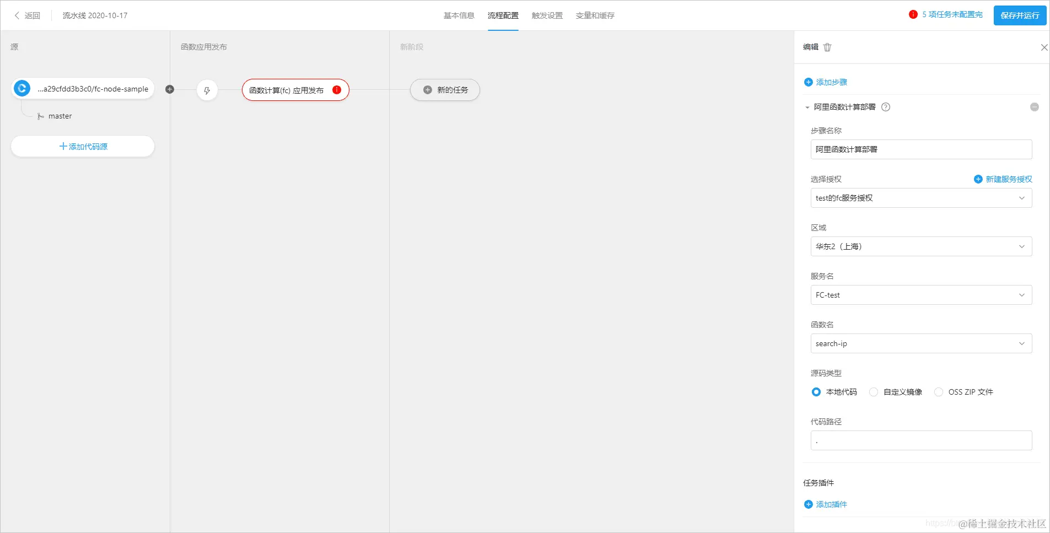This screenshot has width=1050, height=533.
Task: Click the 函数应用发布 stage title
Action: pos(204,47)
